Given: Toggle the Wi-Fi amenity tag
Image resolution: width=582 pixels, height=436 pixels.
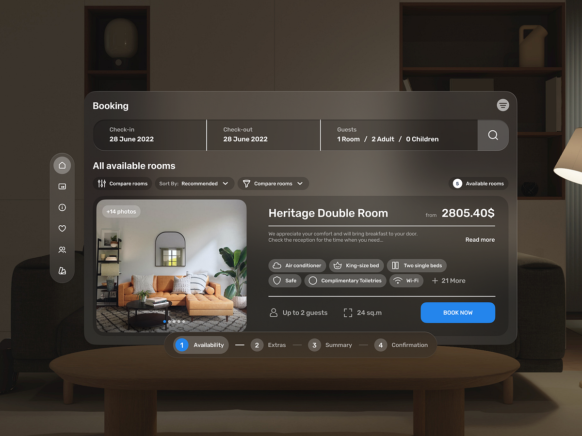Looking at the screenshot, I should click(406, 280).
